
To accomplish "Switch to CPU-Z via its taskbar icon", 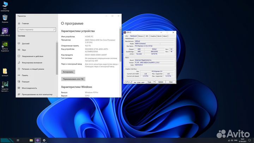I will pyautogui.click(x=38, y=140).
